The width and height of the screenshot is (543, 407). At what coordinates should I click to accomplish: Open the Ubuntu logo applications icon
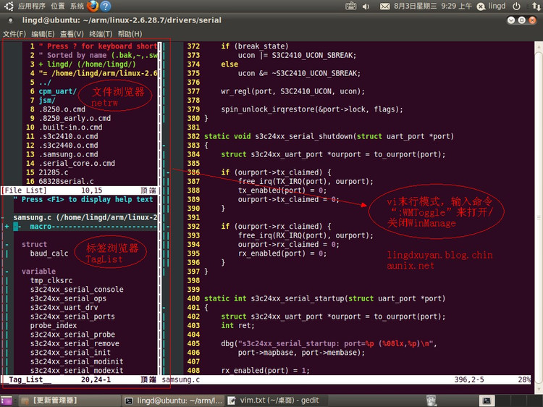[x=9, y=7]
